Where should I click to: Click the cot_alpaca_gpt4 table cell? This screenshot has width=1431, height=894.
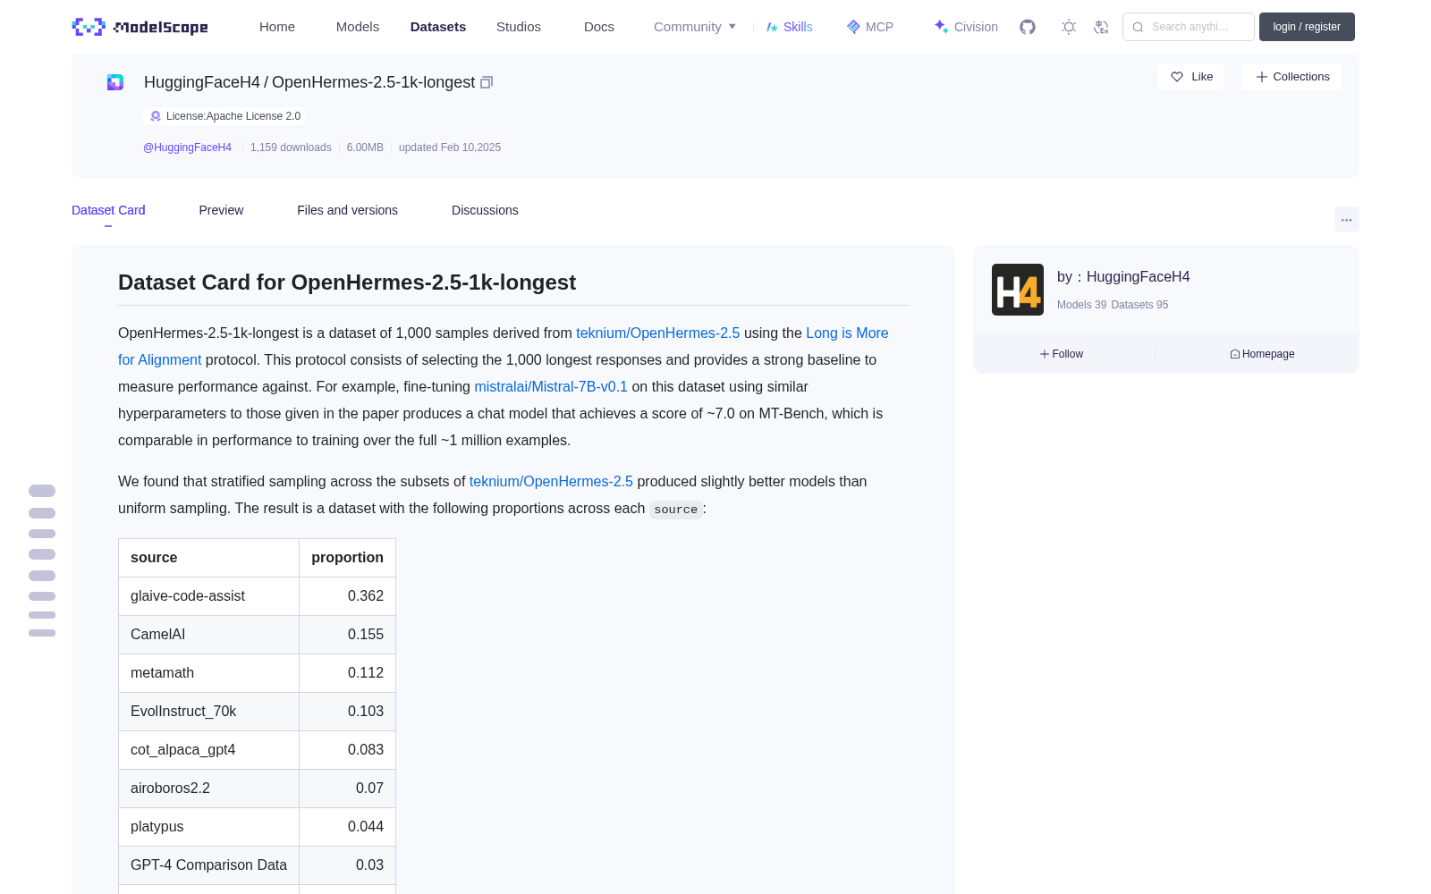coord(208,750)
